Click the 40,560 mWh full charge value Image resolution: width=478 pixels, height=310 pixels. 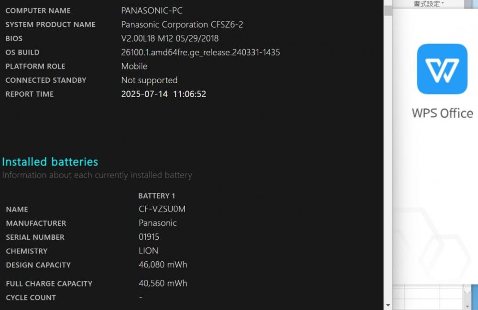[x=163, y=283]
